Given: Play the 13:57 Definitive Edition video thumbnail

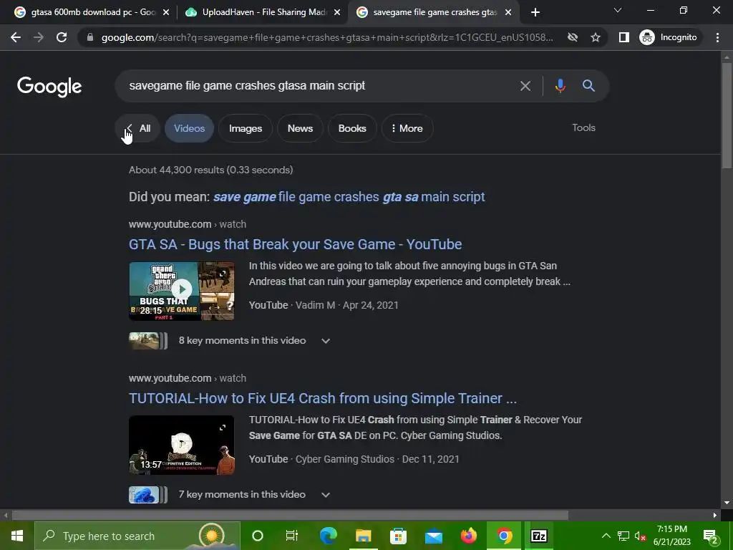Looking at the screenshot, I should pyautogui.click(x=182, y=445).
